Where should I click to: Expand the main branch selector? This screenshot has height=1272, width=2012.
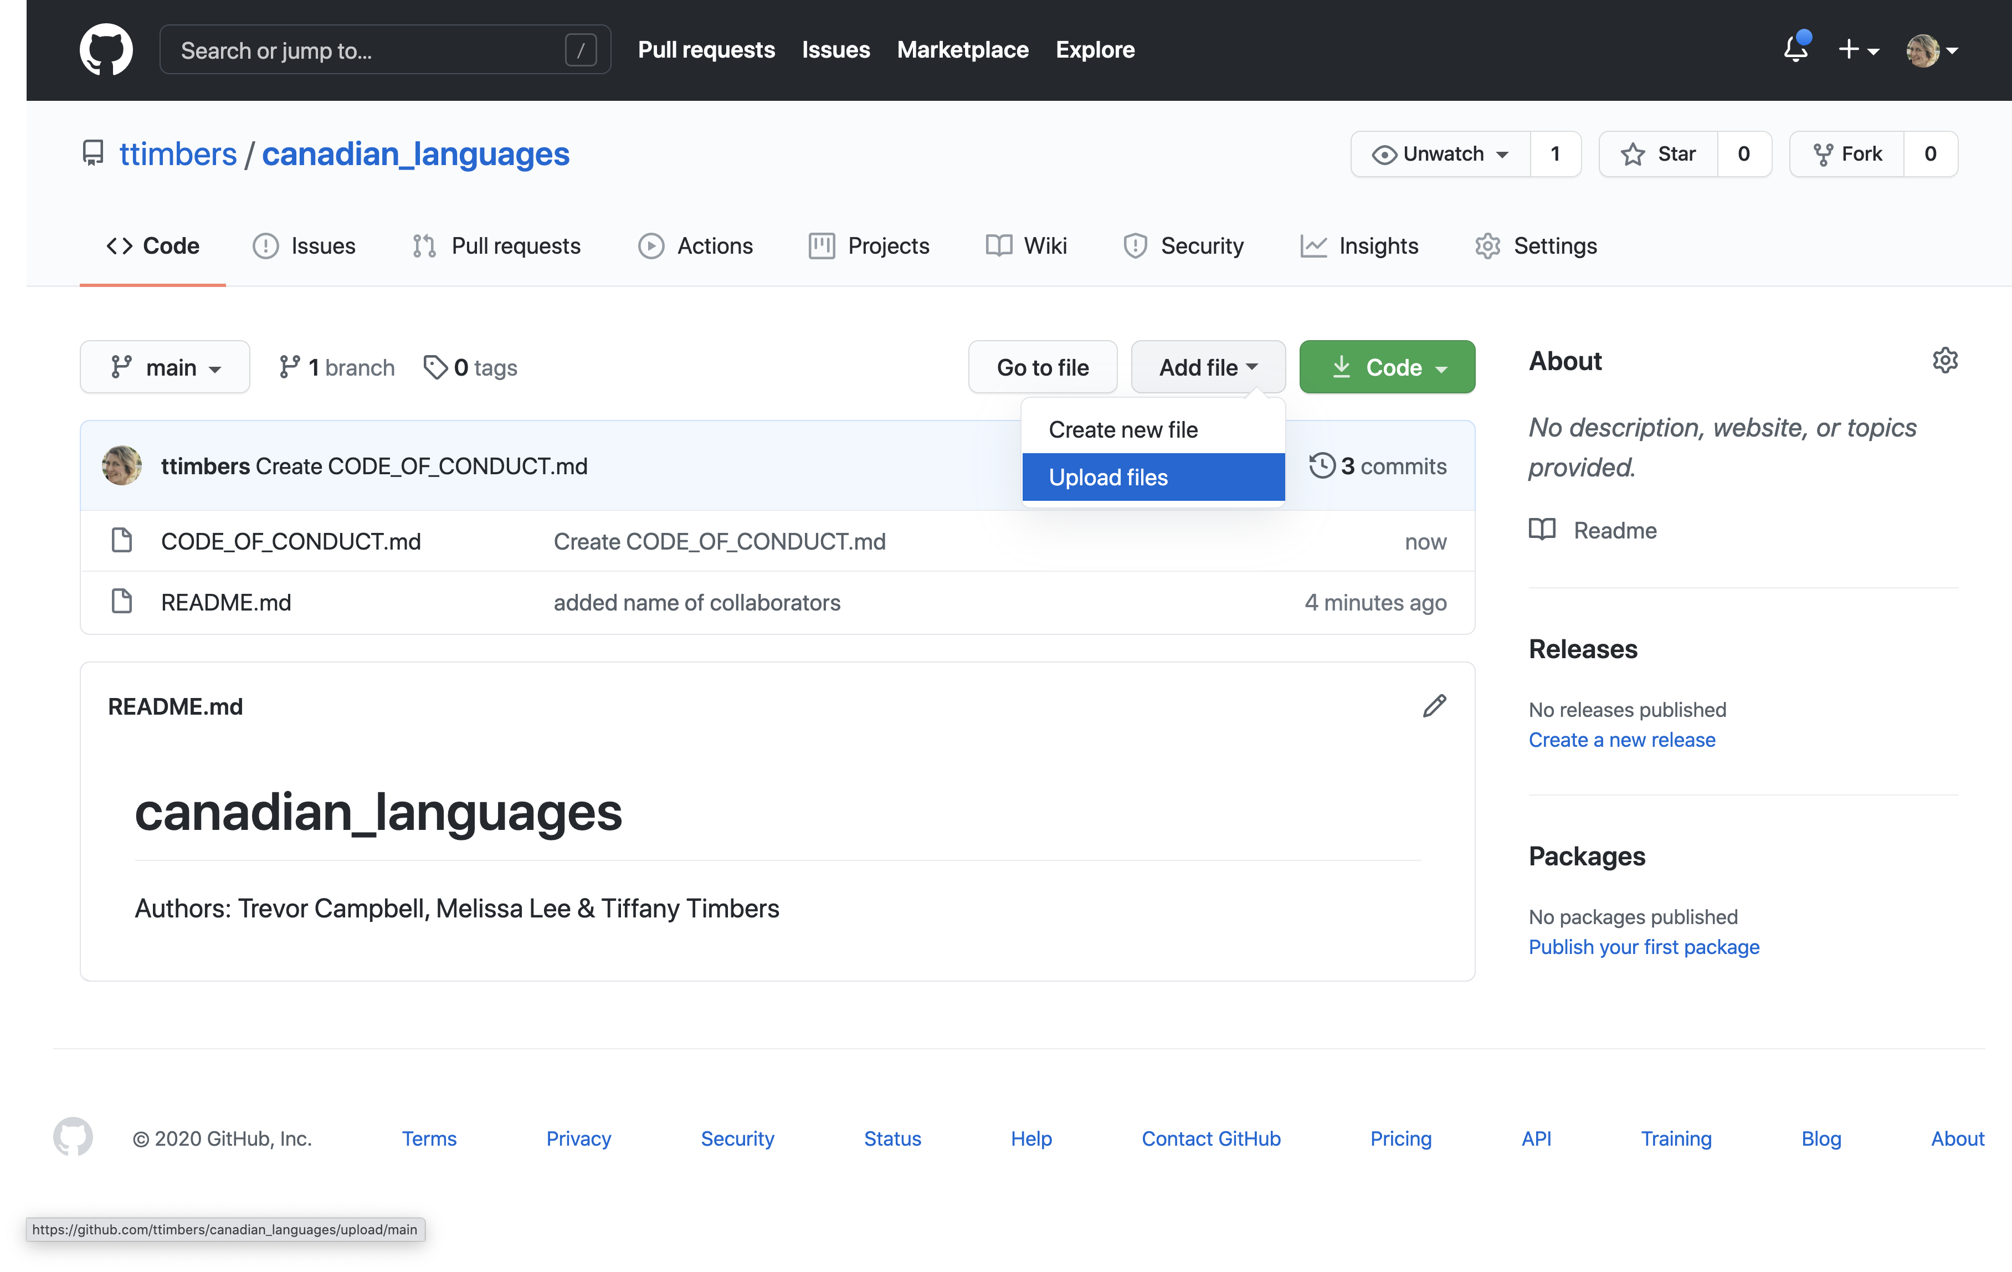click(165, 367)
